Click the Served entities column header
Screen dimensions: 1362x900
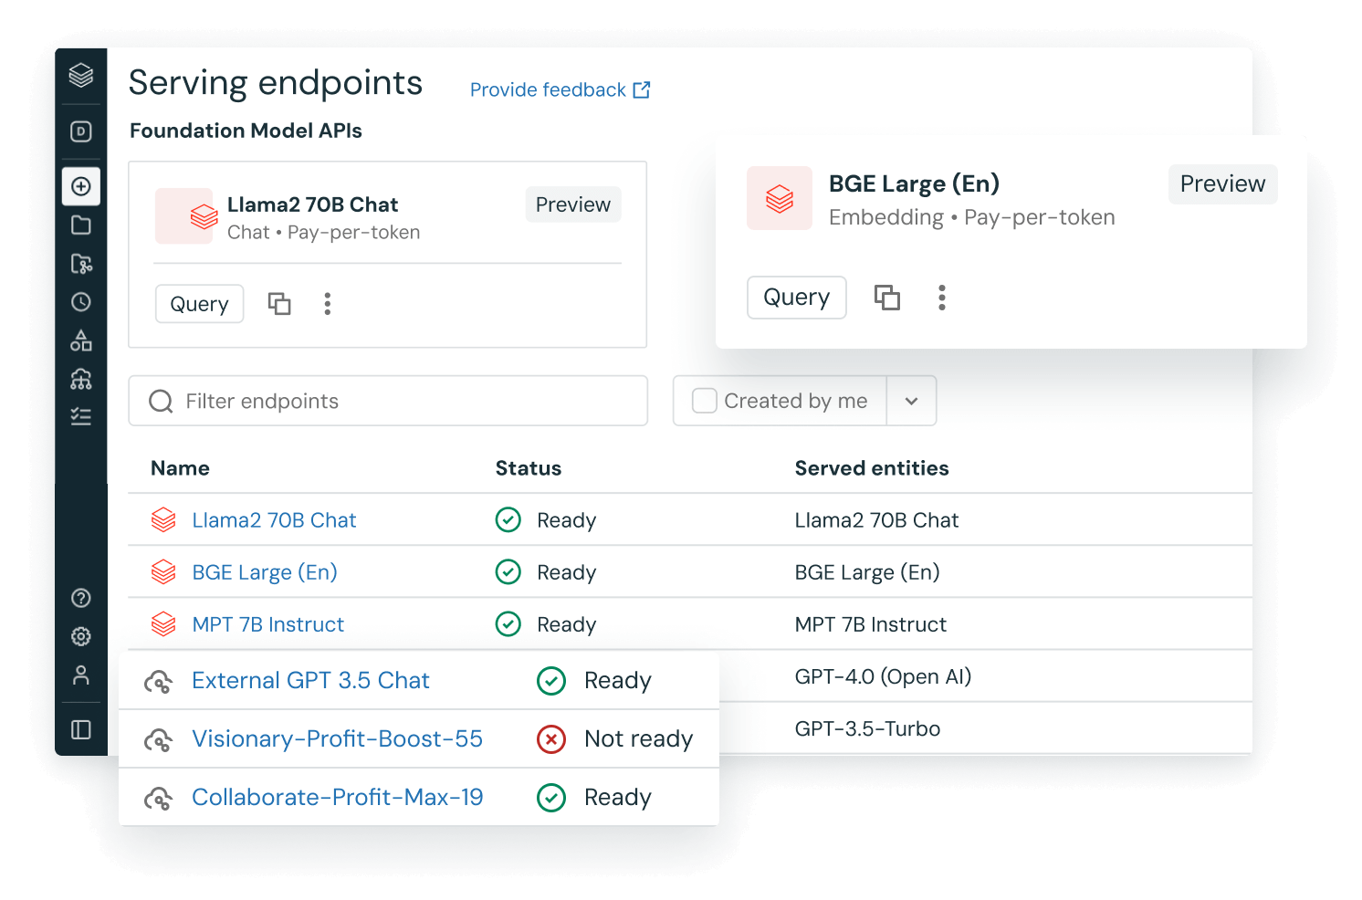(x=872, y=468)
